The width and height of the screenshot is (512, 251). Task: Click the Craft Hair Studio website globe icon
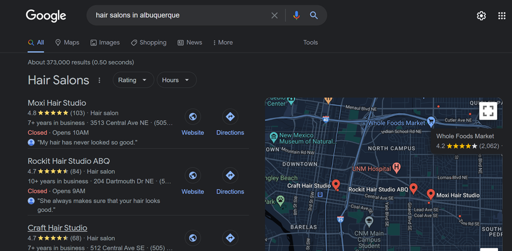pos(193,238)
